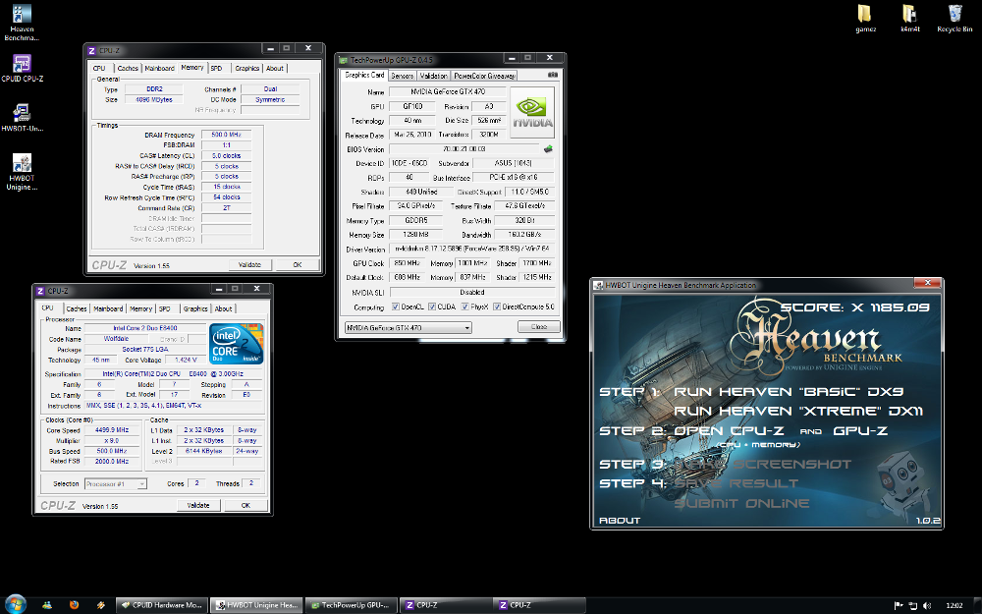Click OPEN CPU-Z in Heaven window
Image resolution: width=982 pixels, height=614 pixels.
pos(729,431)
